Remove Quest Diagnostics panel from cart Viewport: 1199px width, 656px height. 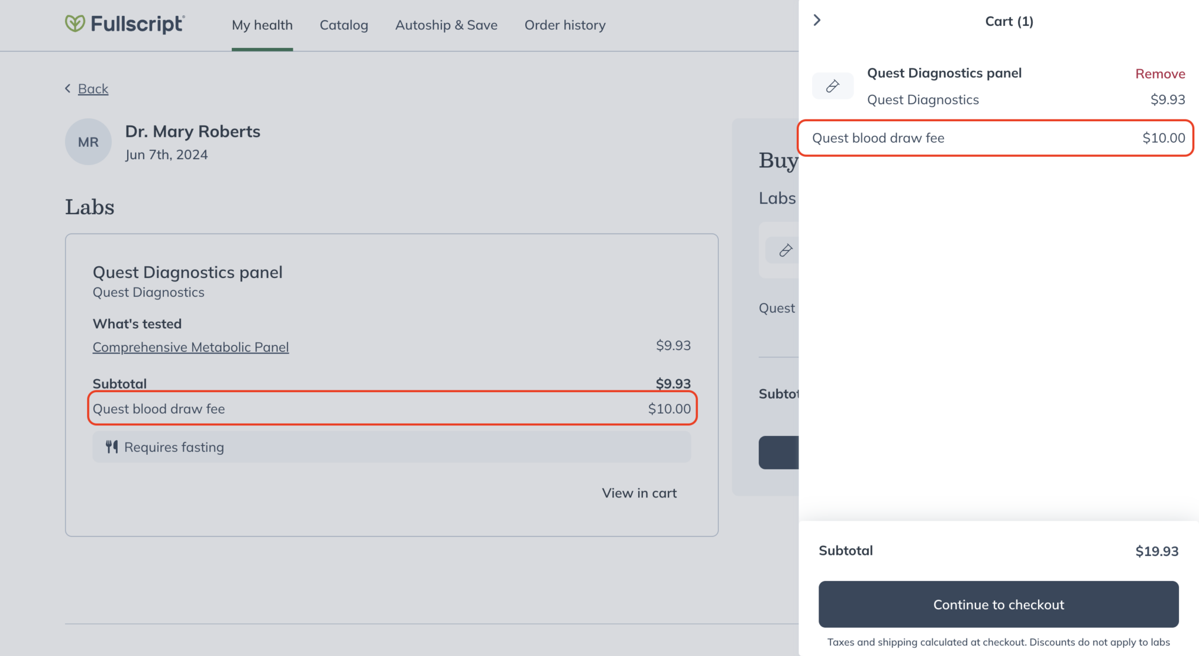click(1160, 74)
